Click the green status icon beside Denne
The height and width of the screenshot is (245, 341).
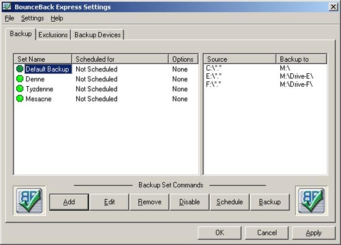pos(20,79)
